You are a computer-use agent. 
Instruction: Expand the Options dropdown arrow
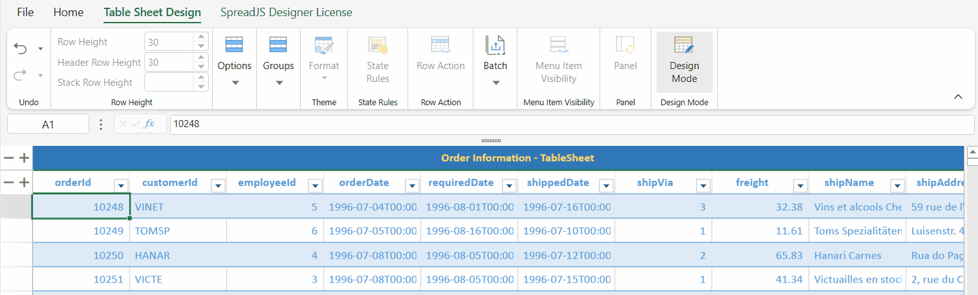pyautogui.click(x=235, y=83)
